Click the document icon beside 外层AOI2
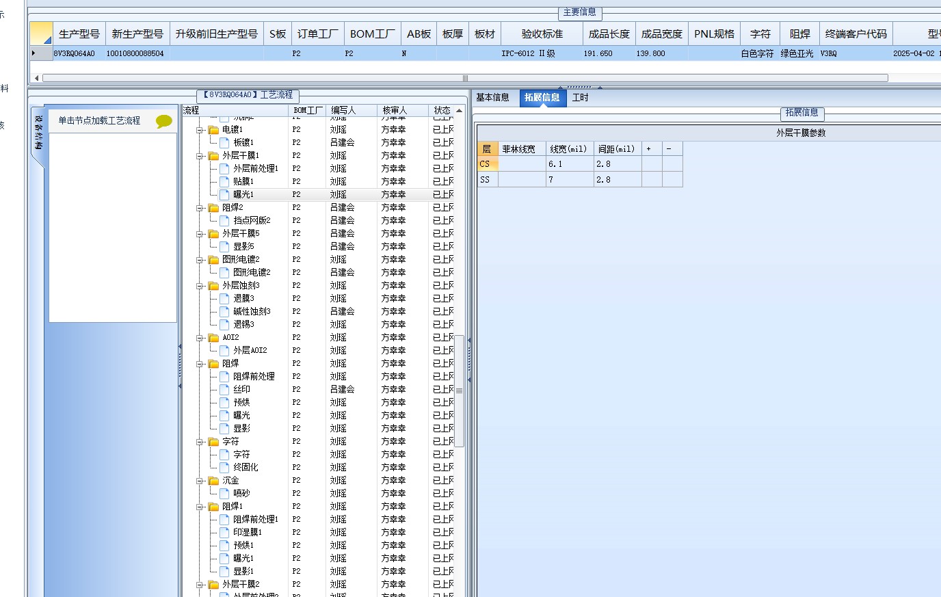The image size is (941, 597). point(224,350)
